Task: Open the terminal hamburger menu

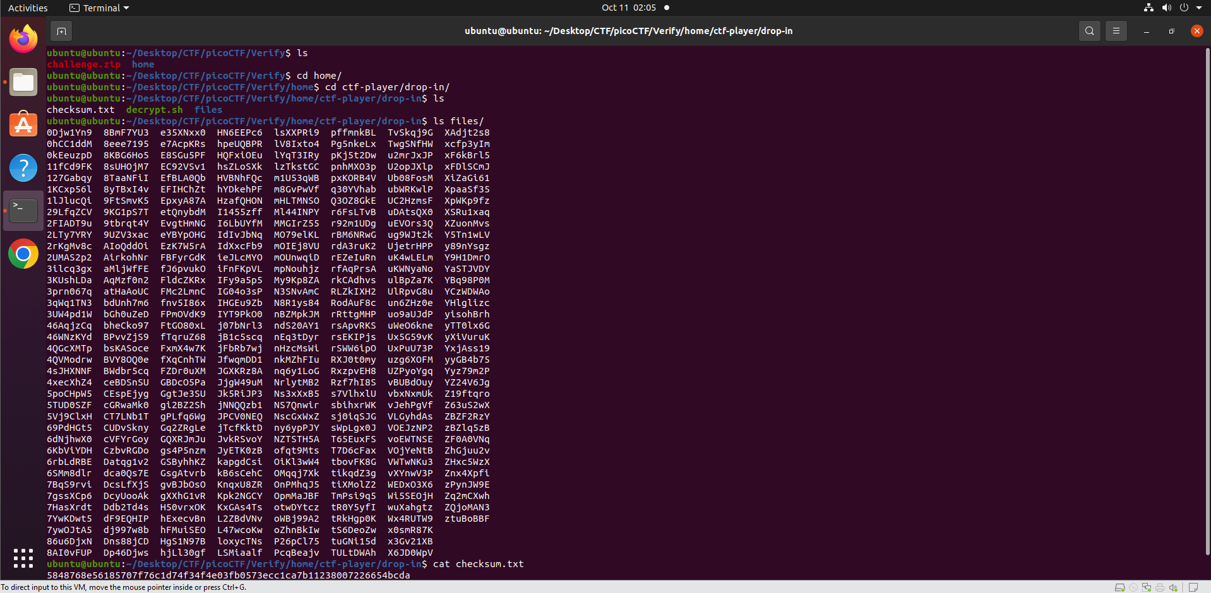Action: click(1116, 31)
